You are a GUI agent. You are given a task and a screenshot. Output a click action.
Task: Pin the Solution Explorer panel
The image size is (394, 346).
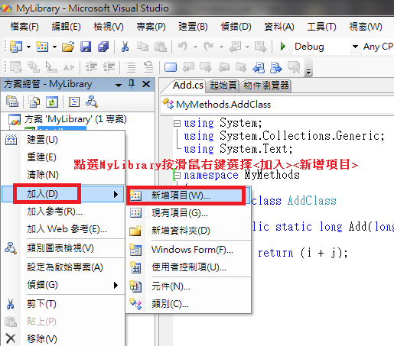coord(132,84)
